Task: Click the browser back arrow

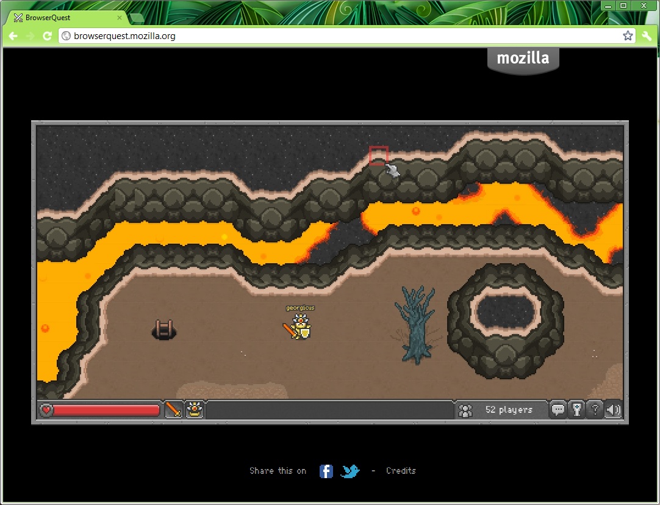Action: click(13, 36)
